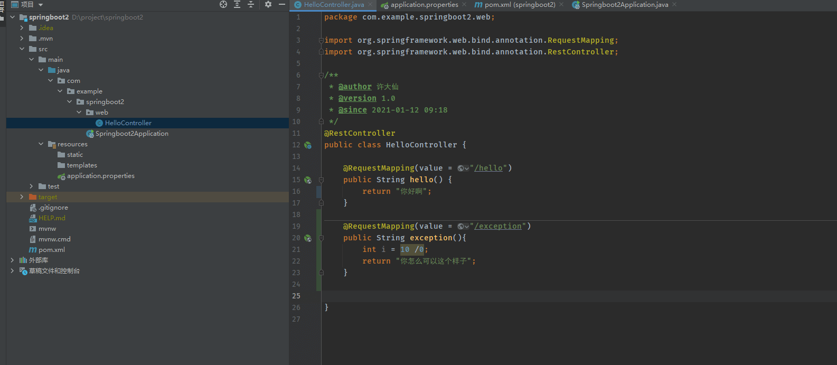Click the globe icon before "/exception" URL
Screen dimensions: 837x365
(461, 227)
